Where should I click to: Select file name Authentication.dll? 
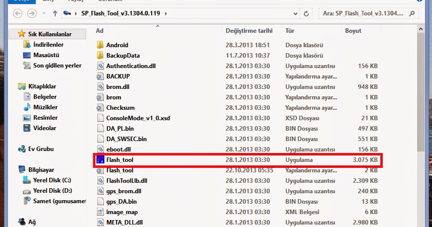pos(131,66)
